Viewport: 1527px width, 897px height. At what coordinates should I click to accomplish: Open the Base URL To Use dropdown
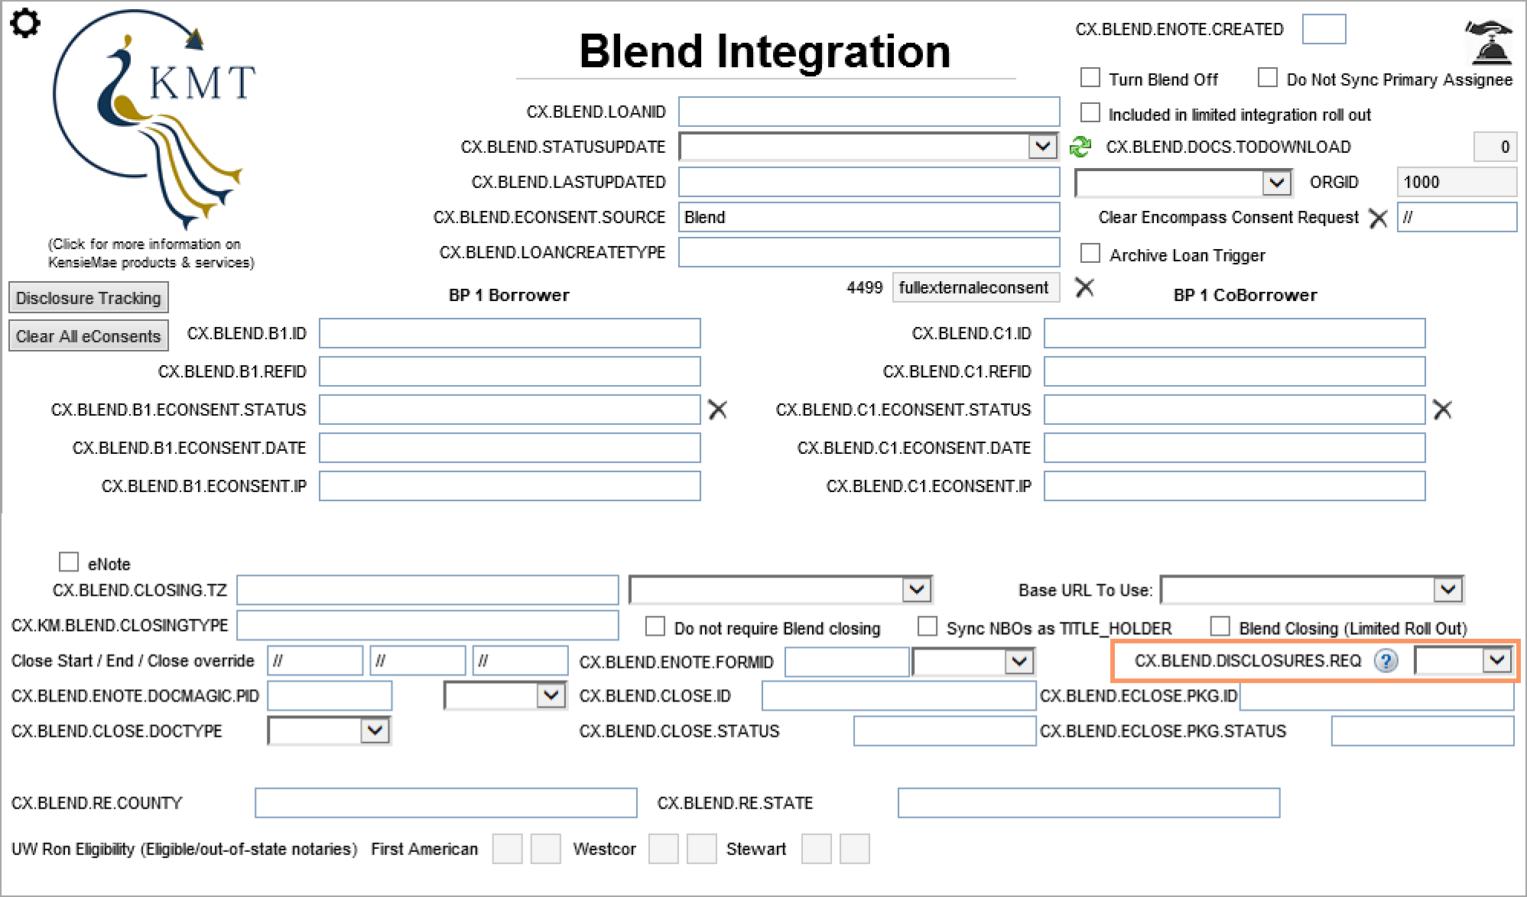pos(1447,589)
